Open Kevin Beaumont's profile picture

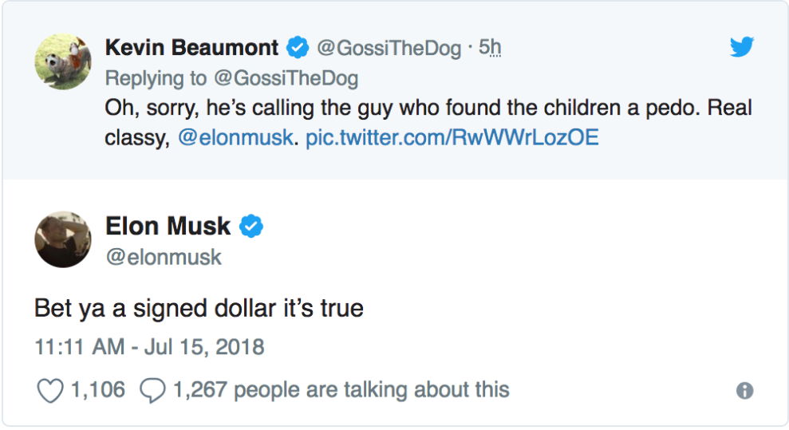(61, 61)
